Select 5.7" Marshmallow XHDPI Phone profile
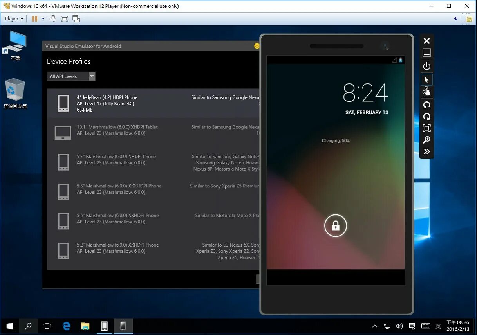The image size is (477, 335). point(154,162)
